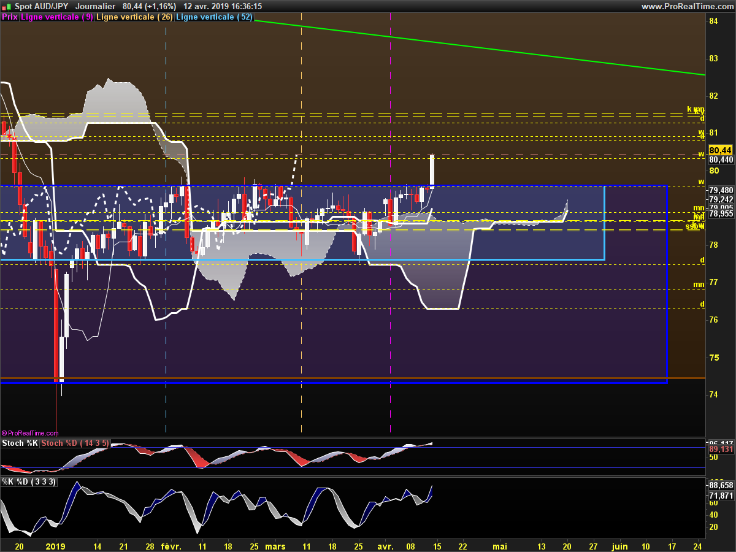Click the 82 level on price axis
Screen dimensions: 736x552
(x=713, y=96)
